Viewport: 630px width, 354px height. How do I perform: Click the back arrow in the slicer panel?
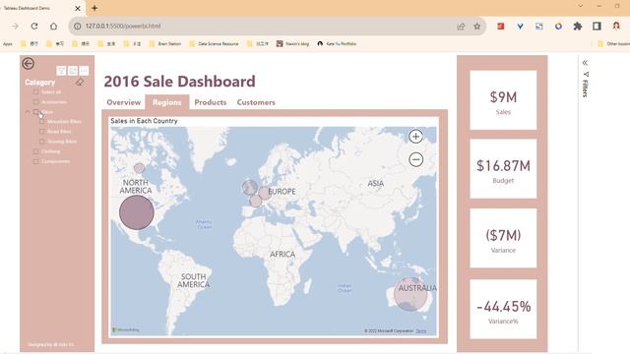pyautogui.click(x=29, y=63)
